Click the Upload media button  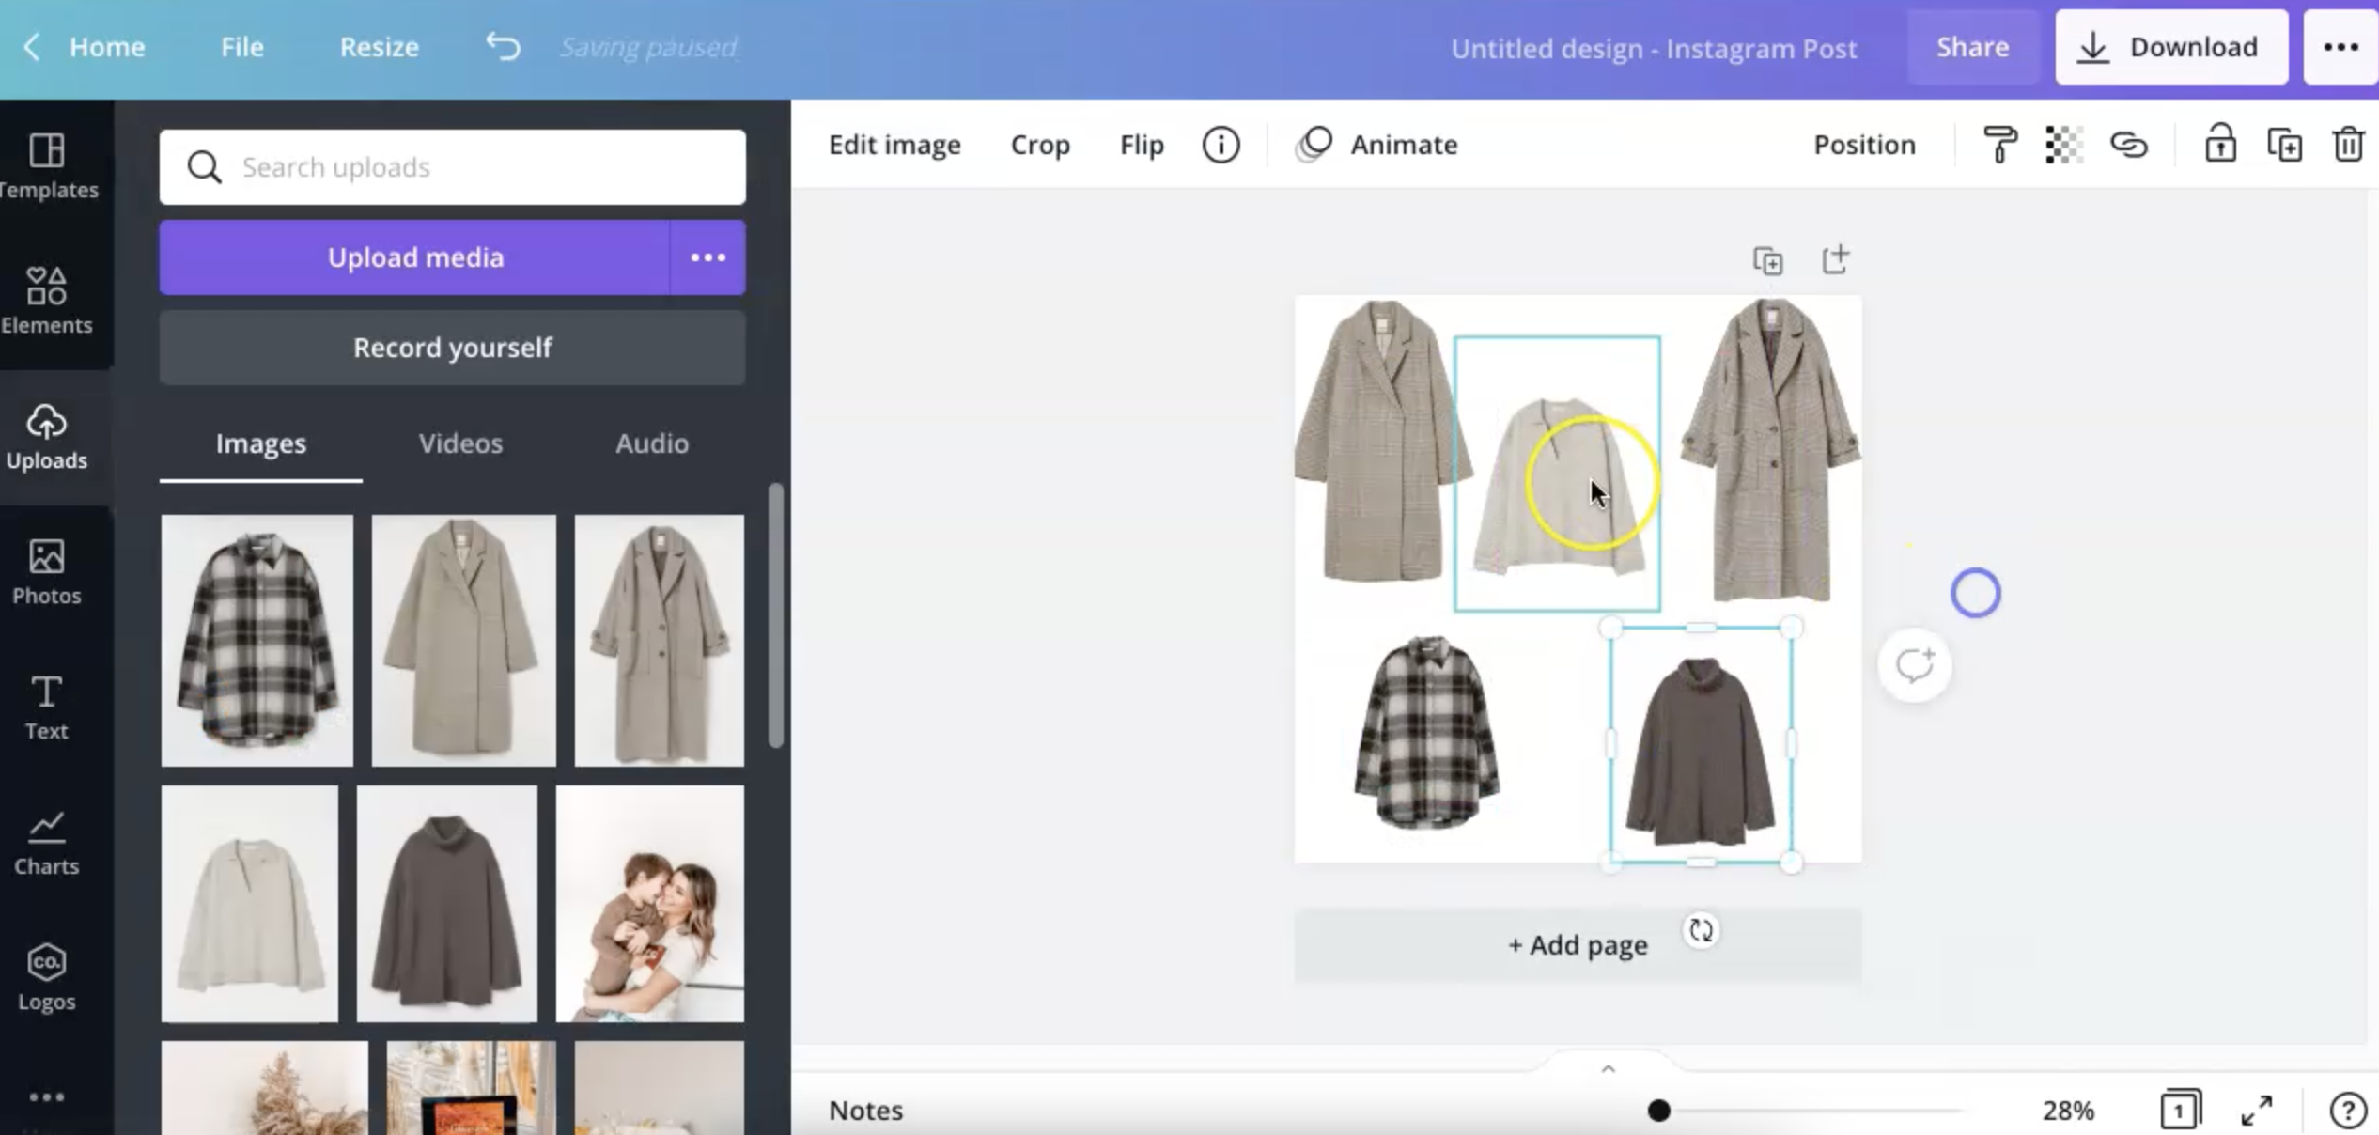pyautogui.click(x=415, y=257)
